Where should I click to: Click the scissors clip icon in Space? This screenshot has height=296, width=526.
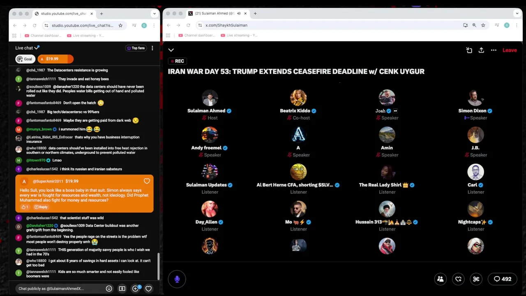coord(476,279)
